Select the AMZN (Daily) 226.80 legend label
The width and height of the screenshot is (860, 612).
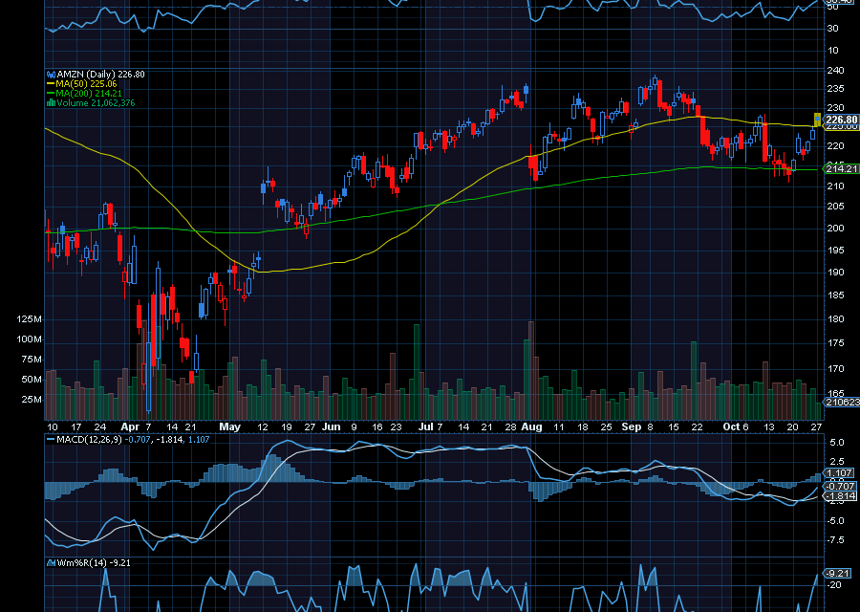100,74
